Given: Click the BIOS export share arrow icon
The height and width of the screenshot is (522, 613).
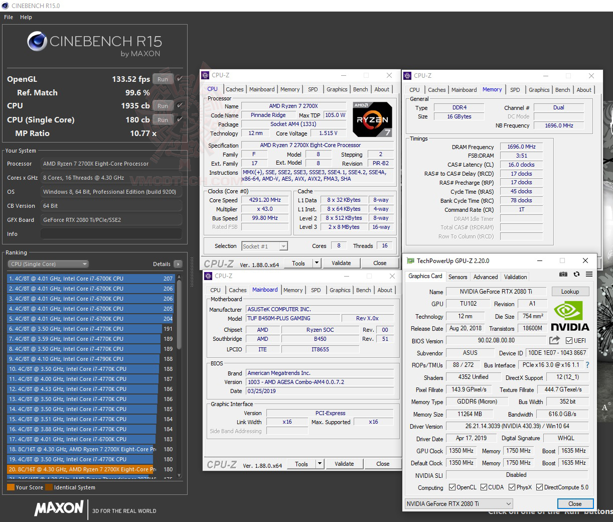Looking at the screenshot, I should click(554, 340).
